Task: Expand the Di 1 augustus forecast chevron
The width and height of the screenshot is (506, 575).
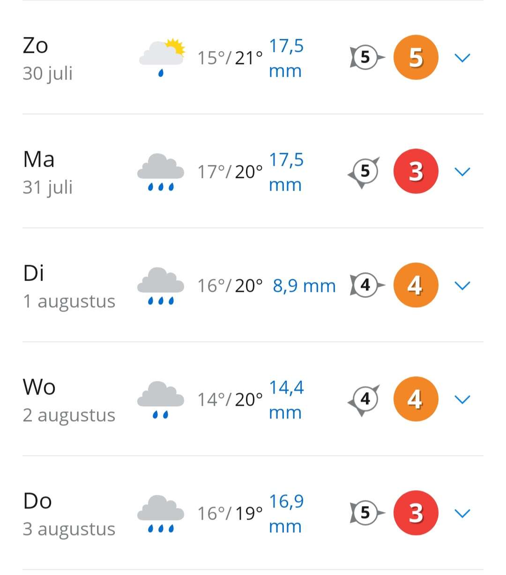Action: click(x=462, y=285)
